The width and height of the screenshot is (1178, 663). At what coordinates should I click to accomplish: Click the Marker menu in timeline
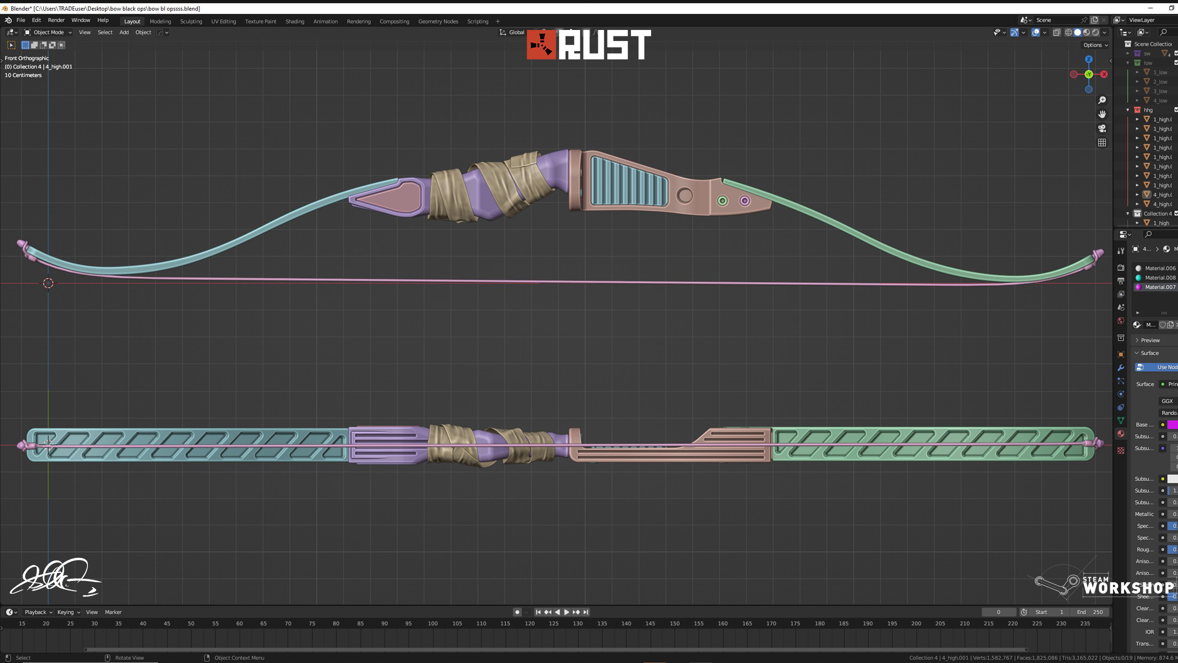click(x=113, y=612)
